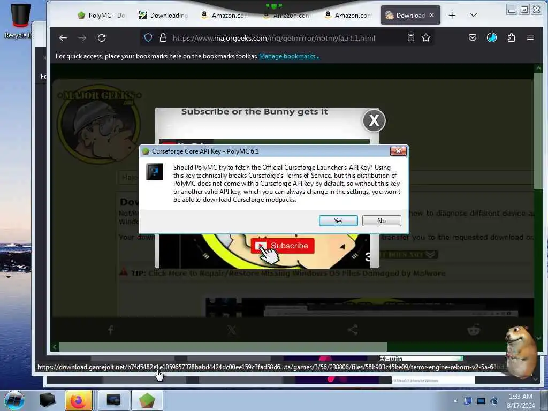548x411 pixels.
Task: Go forward with the Firefox forward arrow
Action: point(82,38)
